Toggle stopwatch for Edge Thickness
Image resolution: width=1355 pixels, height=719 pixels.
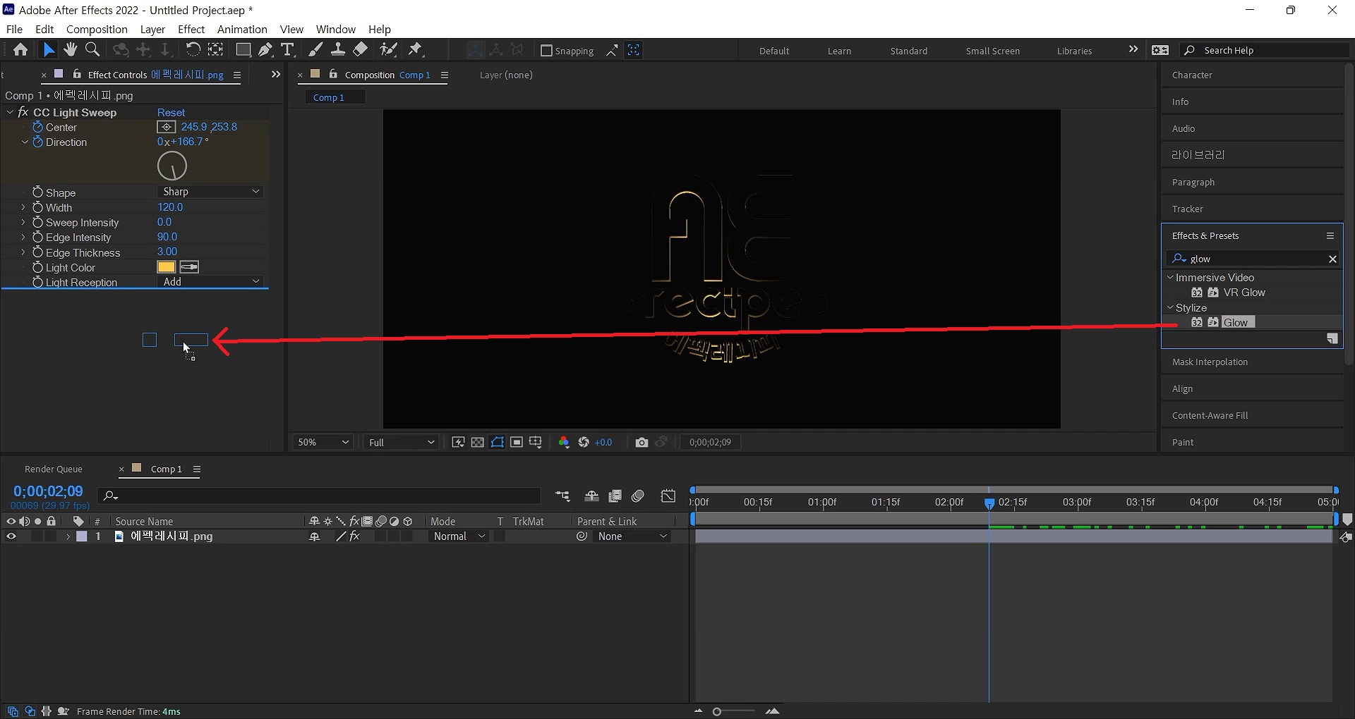(38, 252)
